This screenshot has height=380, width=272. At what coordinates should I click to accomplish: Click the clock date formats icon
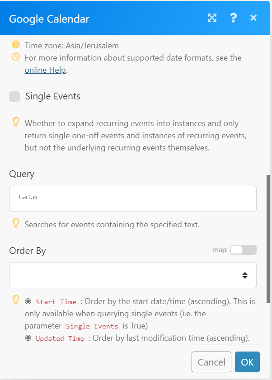pos(16,57)
